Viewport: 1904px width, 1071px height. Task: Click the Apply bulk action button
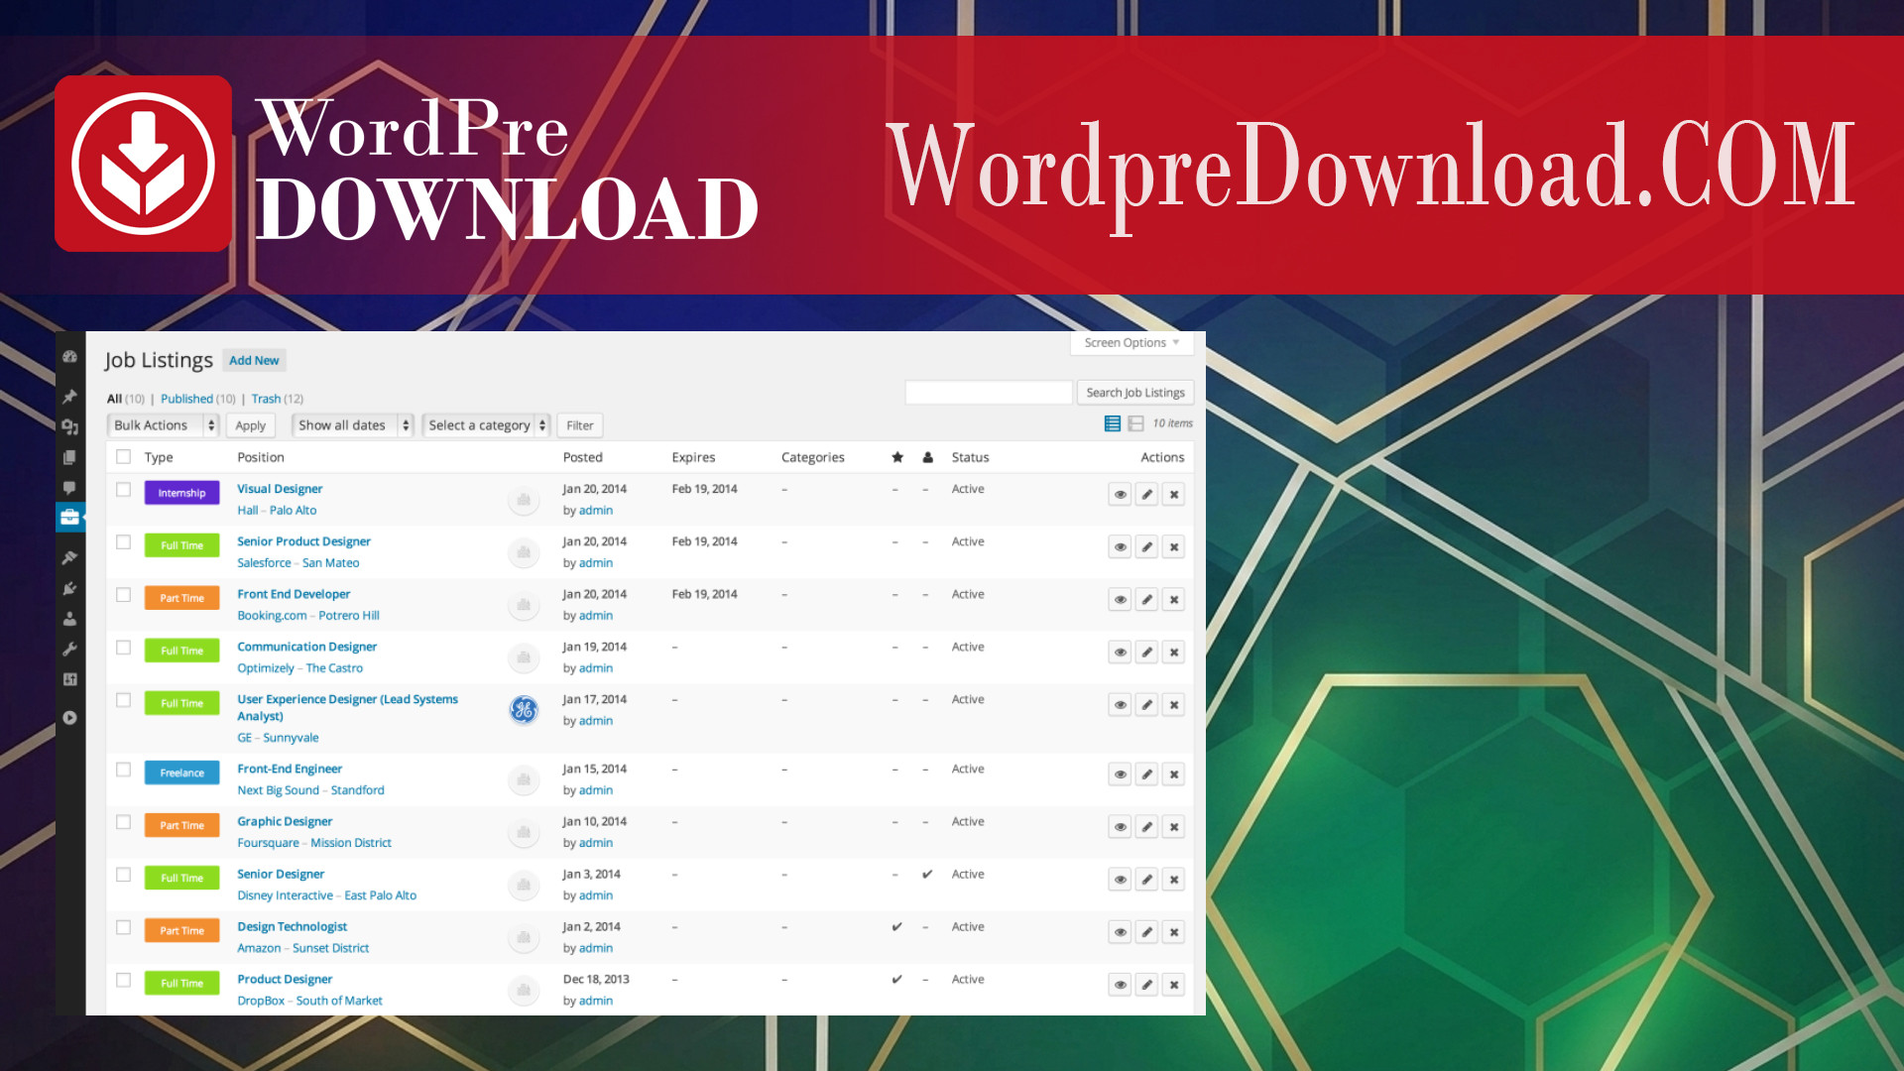coord(250,424)
